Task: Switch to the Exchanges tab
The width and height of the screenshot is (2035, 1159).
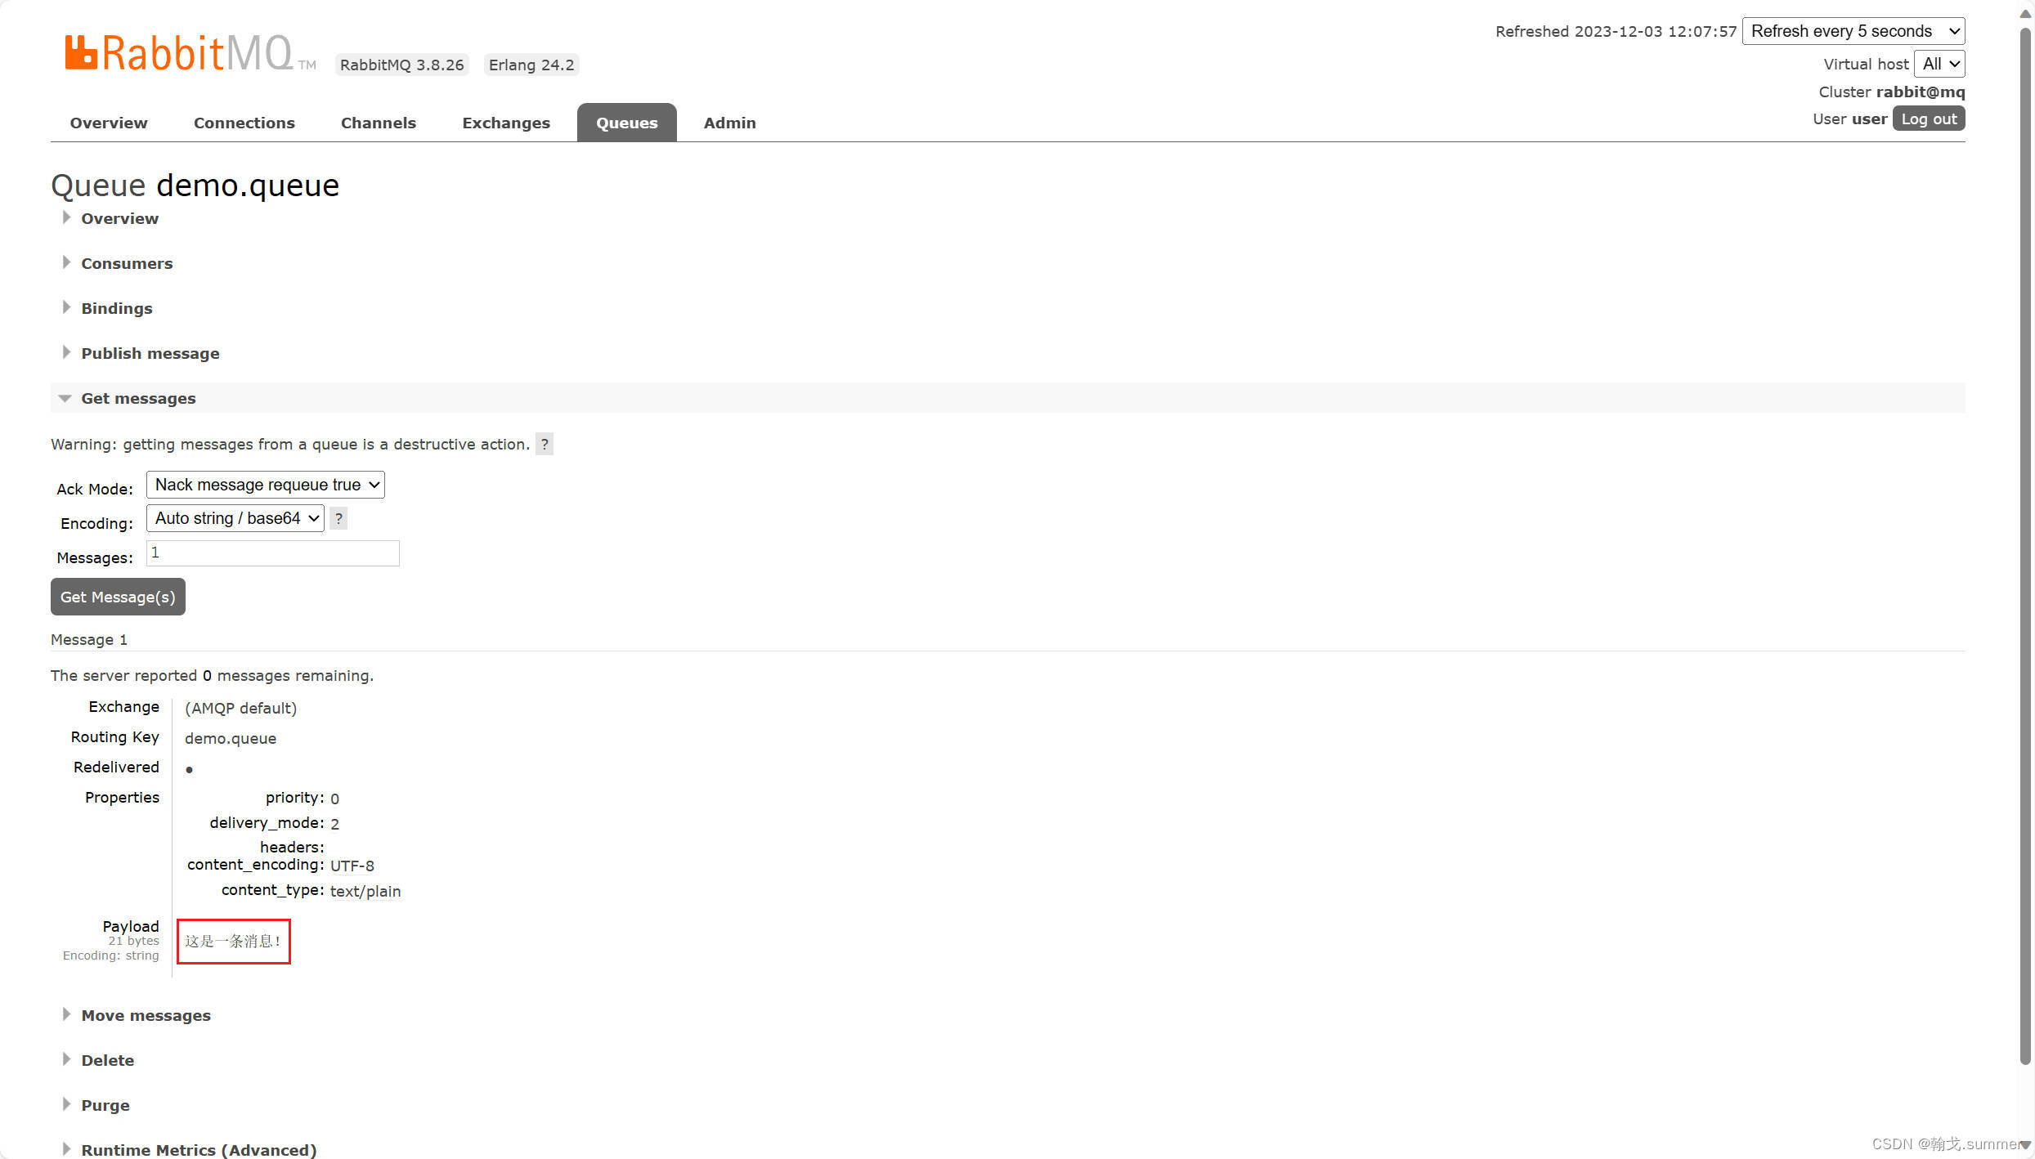Action: (506, 123)
